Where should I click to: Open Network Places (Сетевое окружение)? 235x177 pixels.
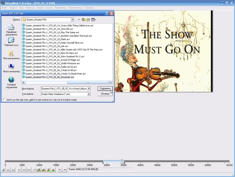(x=11, y=83)
